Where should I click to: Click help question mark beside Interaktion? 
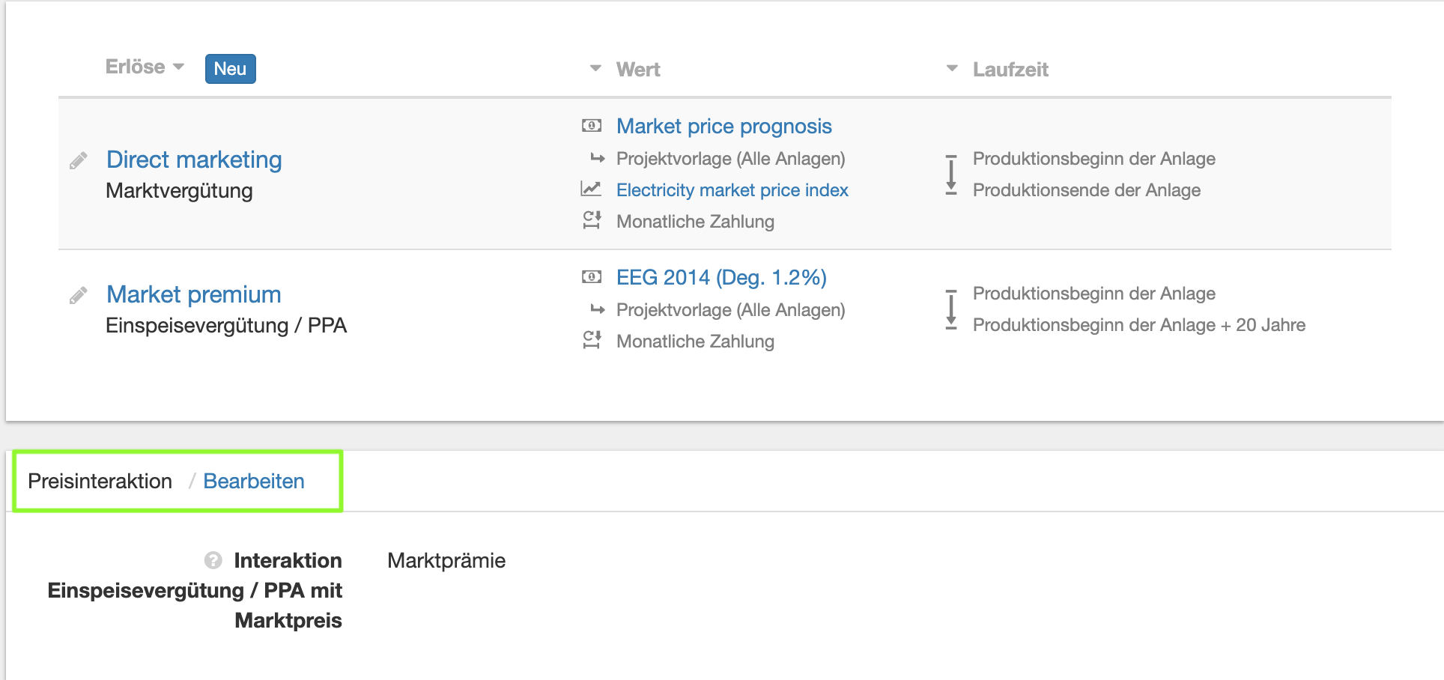213,560
